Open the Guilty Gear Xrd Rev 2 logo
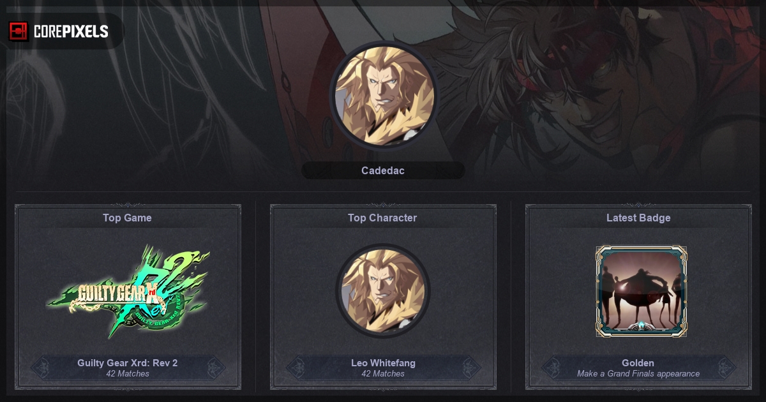766x402 pixels. pyautogui.click(x=128, y=292)
